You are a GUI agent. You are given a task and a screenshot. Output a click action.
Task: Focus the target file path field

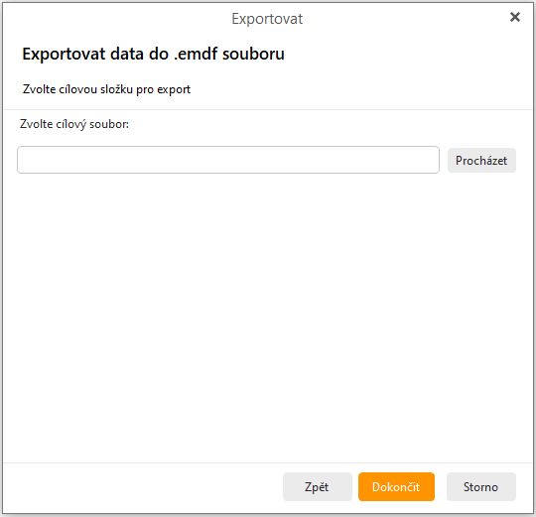point(228,160)
